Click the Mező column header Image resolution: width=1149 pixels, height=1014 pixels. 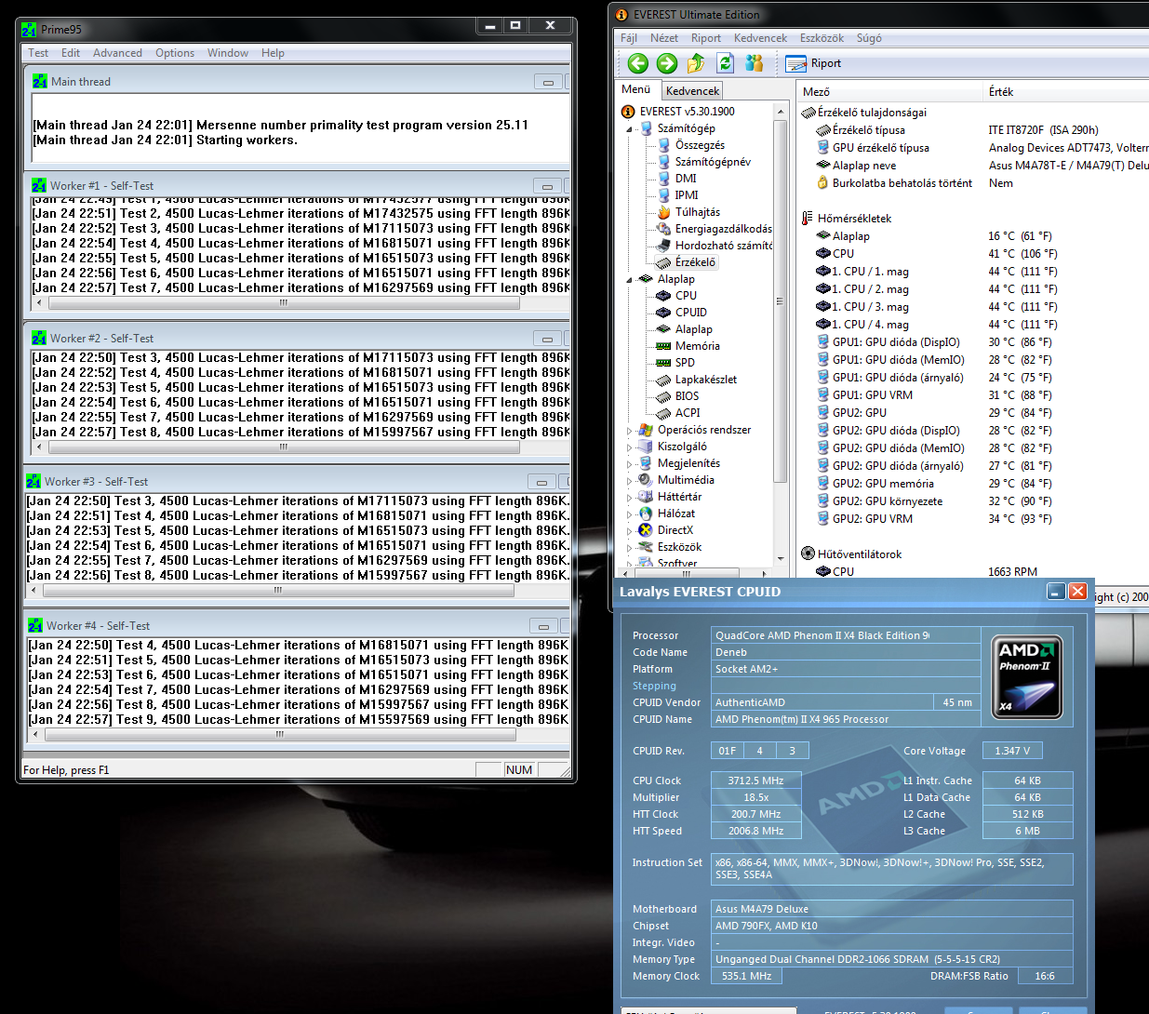[x=889, y=91]
